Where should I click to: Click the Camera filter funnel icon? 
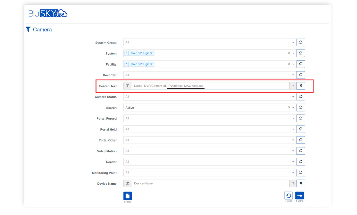[28, 29]
